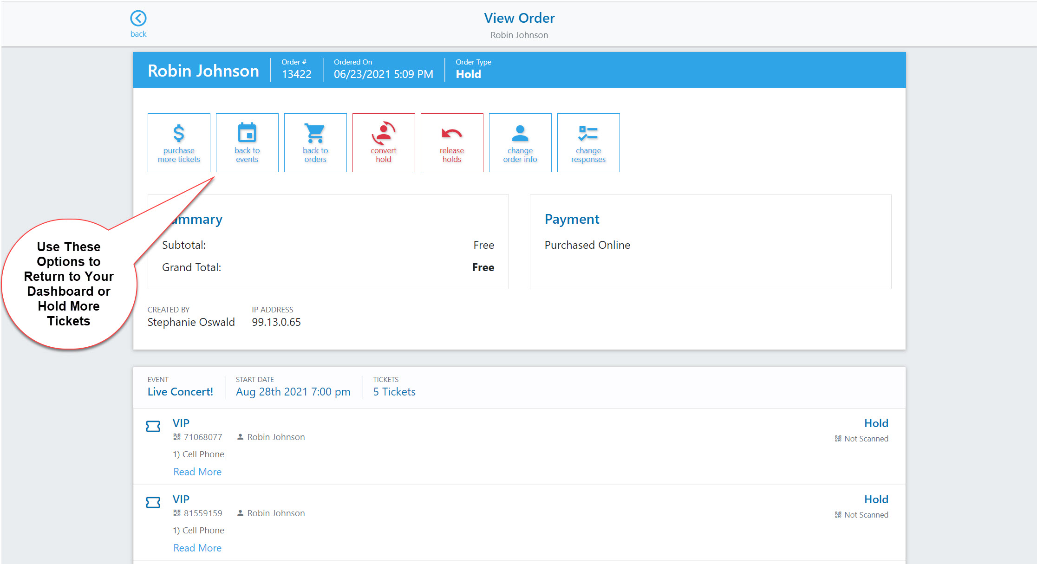1037x564 pixels.
Task: Select IP address 99.13.0.65
Action: [x=276, y=322]
